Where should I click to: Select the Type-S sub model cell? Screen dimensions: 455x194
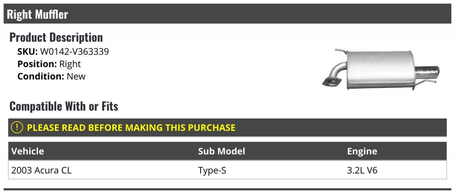(x=212, y=171)
